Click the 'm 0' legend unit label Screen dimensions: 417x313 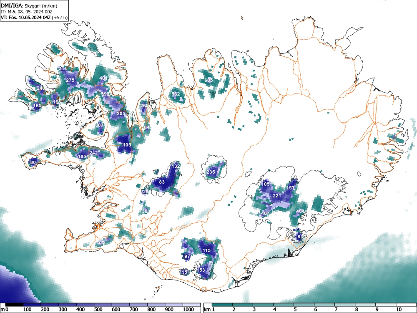coord(5,310)
